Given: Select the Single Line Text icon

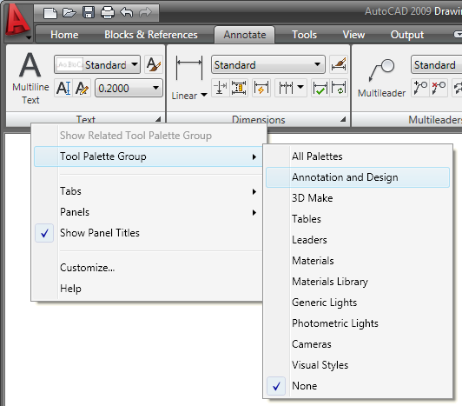Looking at the screenshot, I should tap(63, 88).
